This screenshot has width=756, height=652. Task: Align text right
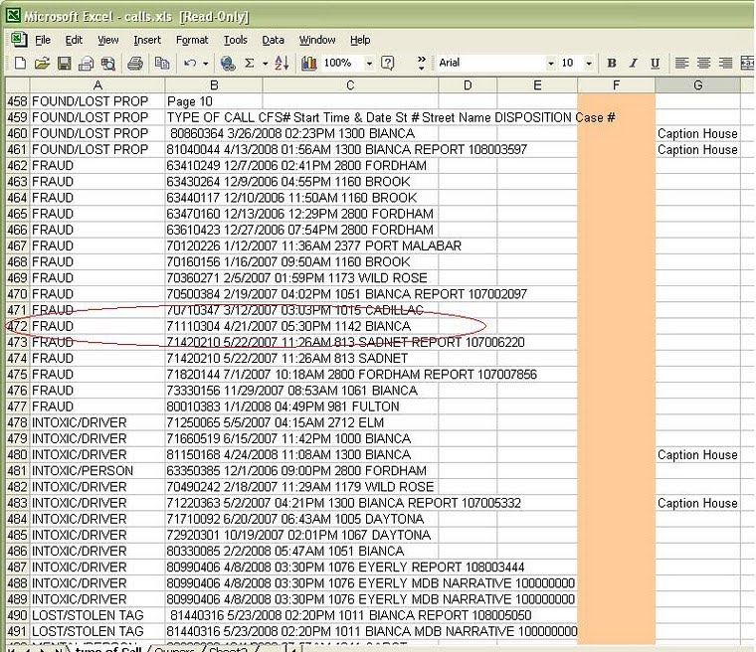[725, 64]
